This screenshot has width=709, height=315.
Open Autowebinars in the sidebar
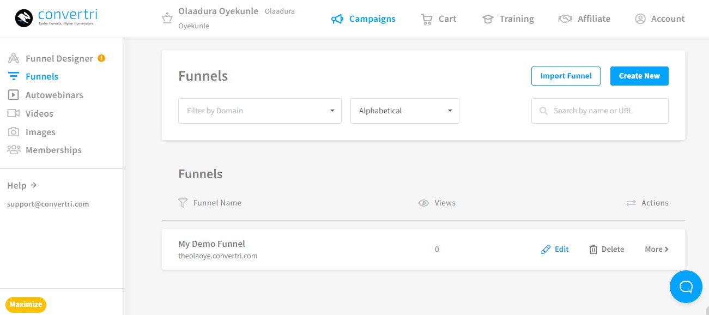[x=54, y=95]
